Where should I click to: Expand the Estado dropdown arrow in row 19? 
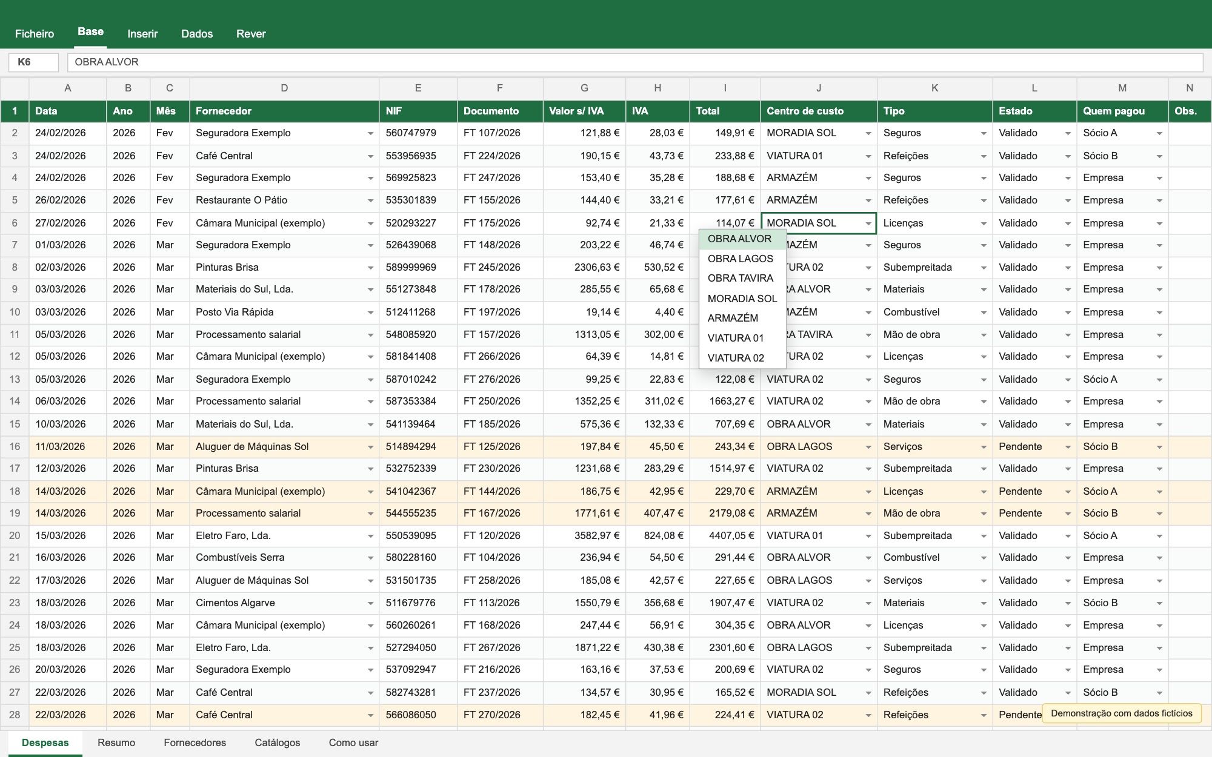tap(1068, 514)
